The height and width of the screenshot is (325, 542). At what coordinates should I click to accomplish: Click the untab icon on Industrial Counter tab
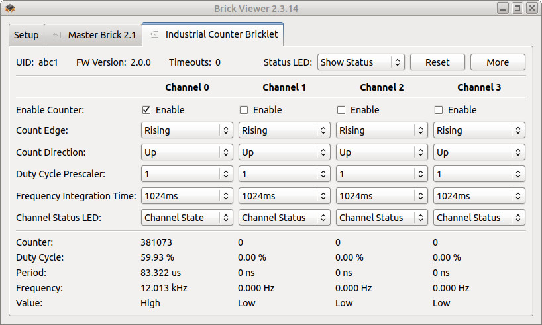(x=154, y=34)
